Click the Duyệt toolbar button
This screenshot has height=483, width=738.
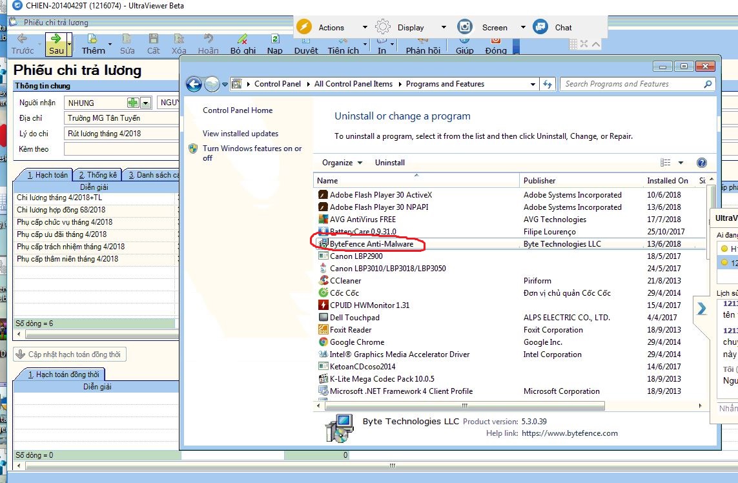[306, 46]
